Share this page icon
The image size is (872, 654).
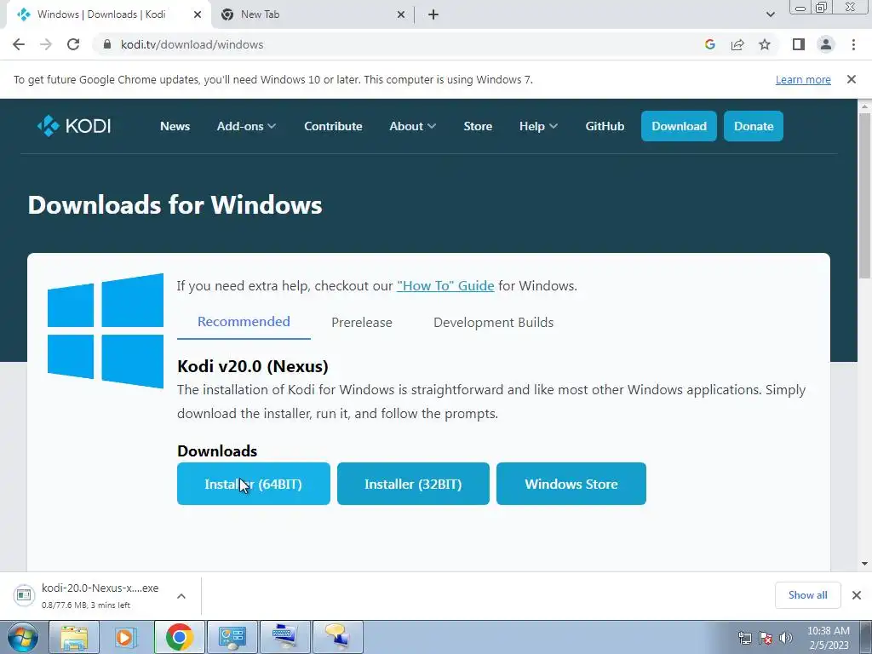(737, 44)
